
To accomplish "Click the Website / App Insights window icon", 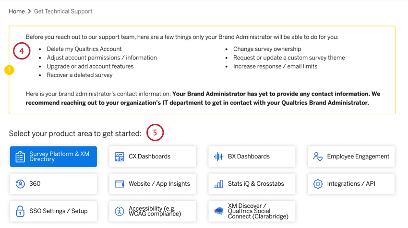I will point(120,184).
